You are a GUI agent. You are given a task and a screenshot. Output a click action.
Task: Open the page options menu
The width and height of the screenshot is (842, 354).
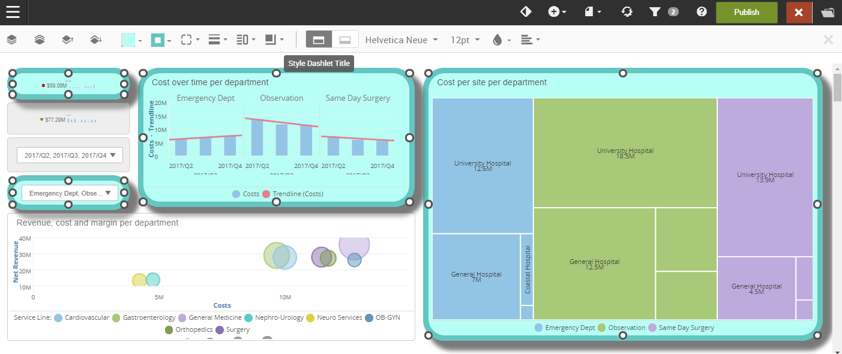593,12
